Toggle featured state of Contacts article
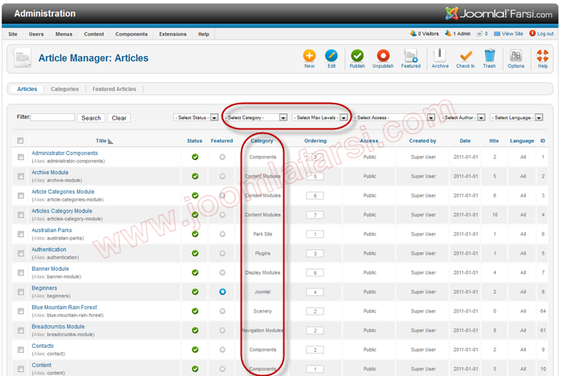562x376 pixels. pyautogui.click(x=222, y=349)
